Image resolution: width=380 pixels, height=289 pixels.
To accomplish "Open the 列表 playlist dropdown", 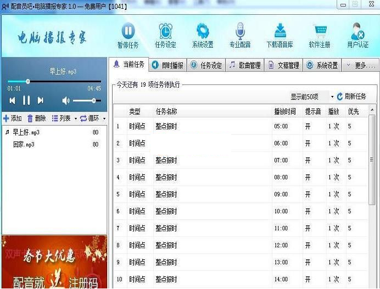I will (x=64, y=118).
